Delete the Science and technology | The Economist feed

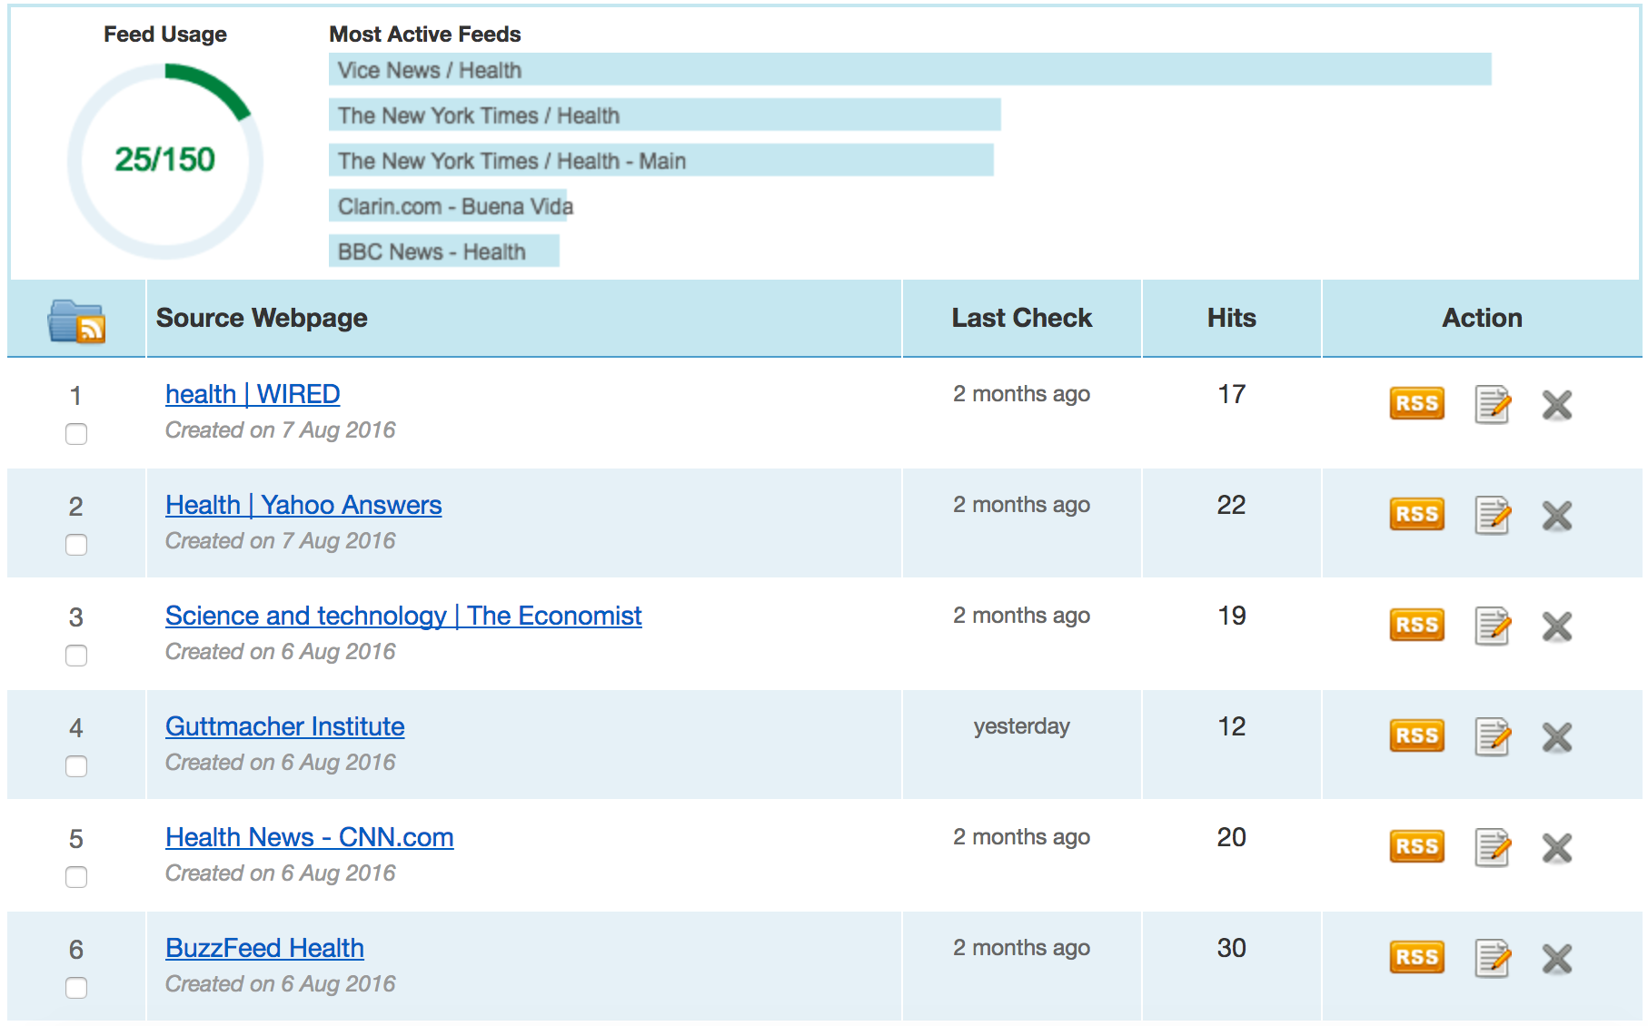coord(1556,626)
